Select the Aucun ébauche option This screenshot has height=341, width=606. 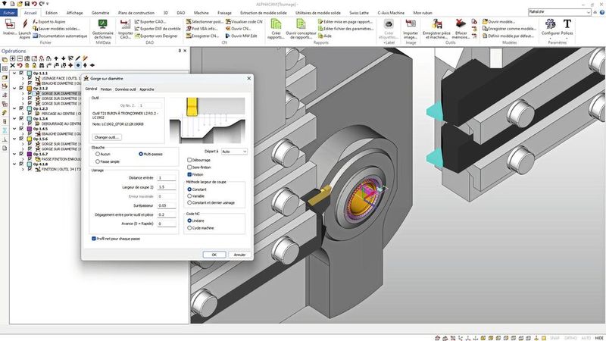point(98,154)
